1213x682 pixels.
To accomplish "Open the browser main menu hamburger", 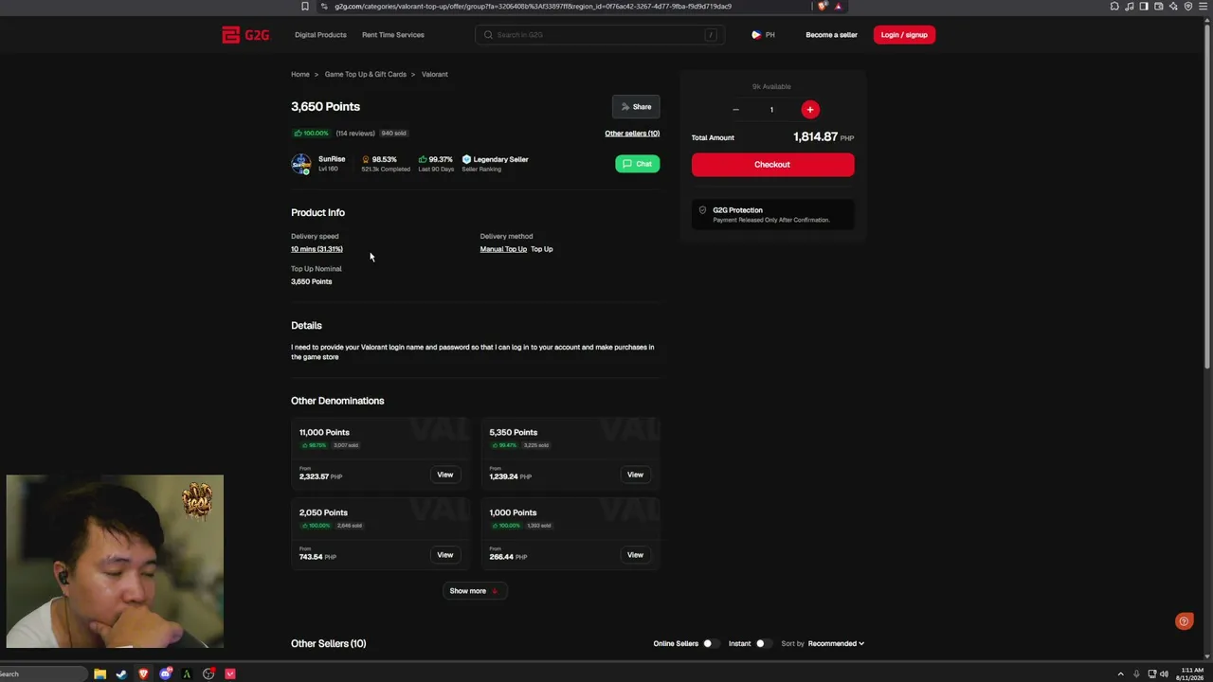I will click(1203, 7).
